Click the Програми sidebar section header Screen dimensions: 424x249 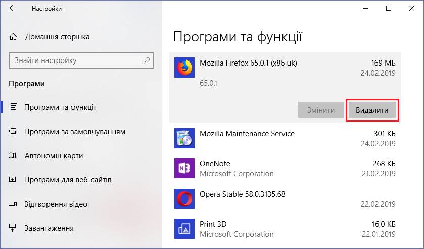(27, 84)
